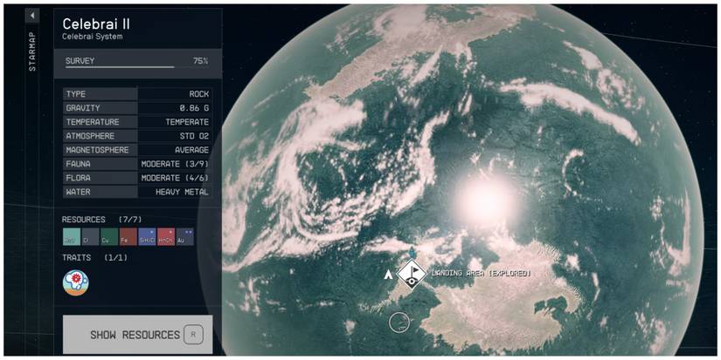Collapse the panel with the back arrow
This screenshot has height=360, width=721.
[x=32, y=16]
